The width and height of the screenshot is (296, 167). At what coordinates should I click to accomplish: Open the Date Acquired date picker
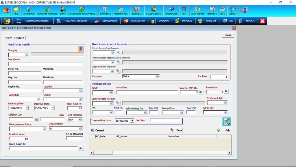point(27,108)
